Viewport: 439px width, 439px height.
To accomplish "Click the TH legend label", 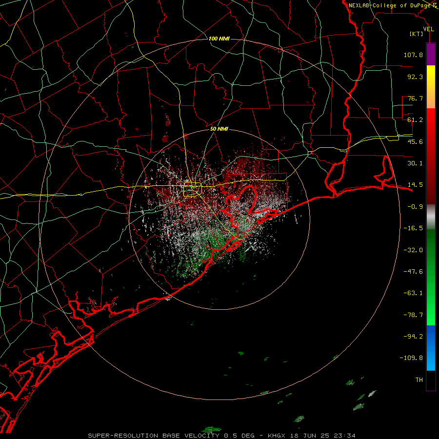I will point(419,380).
